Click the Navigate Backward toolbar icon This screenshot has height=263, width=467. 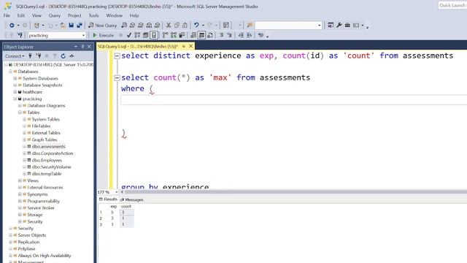pos(12,26)
